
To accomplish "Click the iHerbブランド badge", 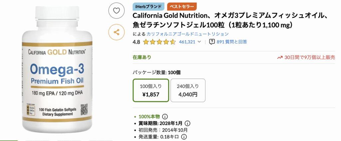I will click(x=149, y=6).
